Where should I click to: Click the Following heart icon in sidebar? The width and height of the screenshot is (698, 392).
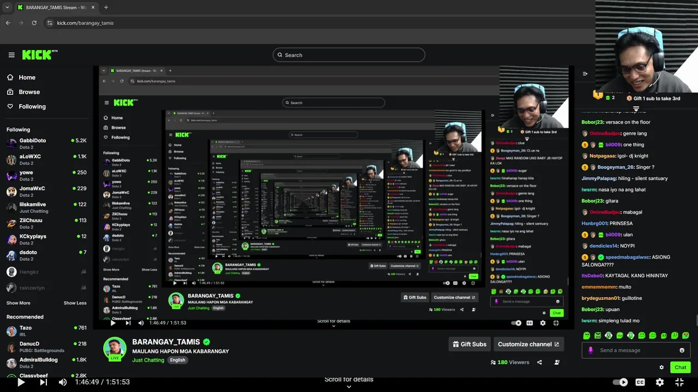click(10, 107)
